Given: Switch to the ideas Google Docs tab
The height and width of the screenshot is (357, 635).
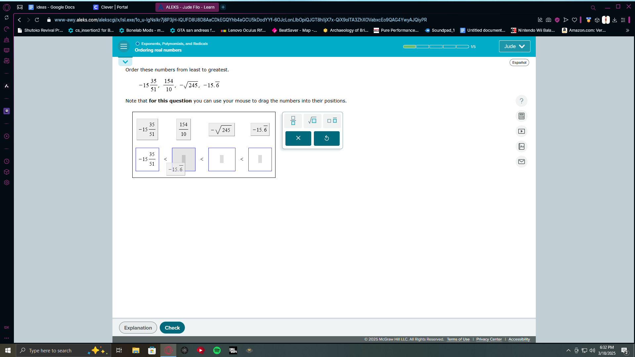Looking at the screenshot, I should (x=55, y=7).
